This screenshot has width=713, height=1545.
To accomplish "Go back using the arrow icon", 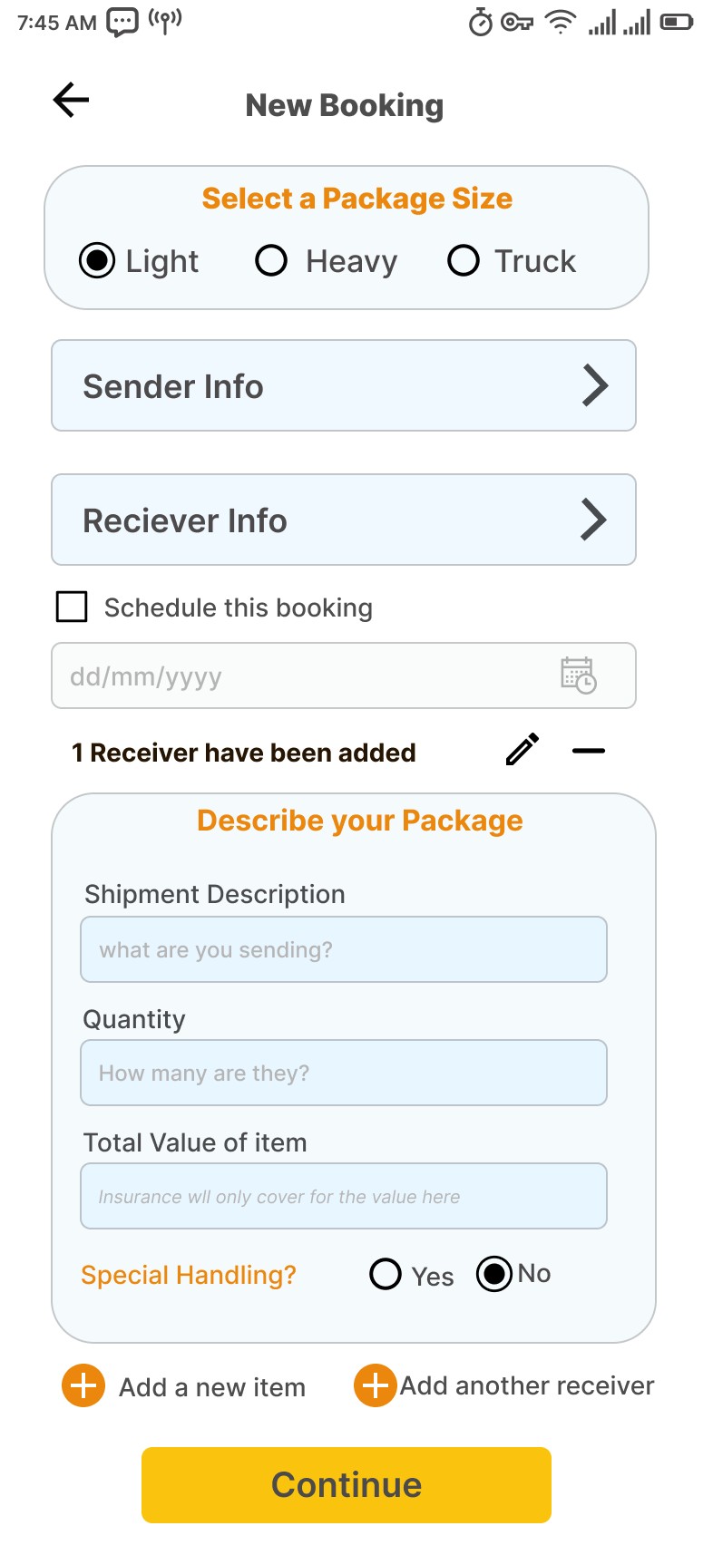I will (x=71, y=100).
